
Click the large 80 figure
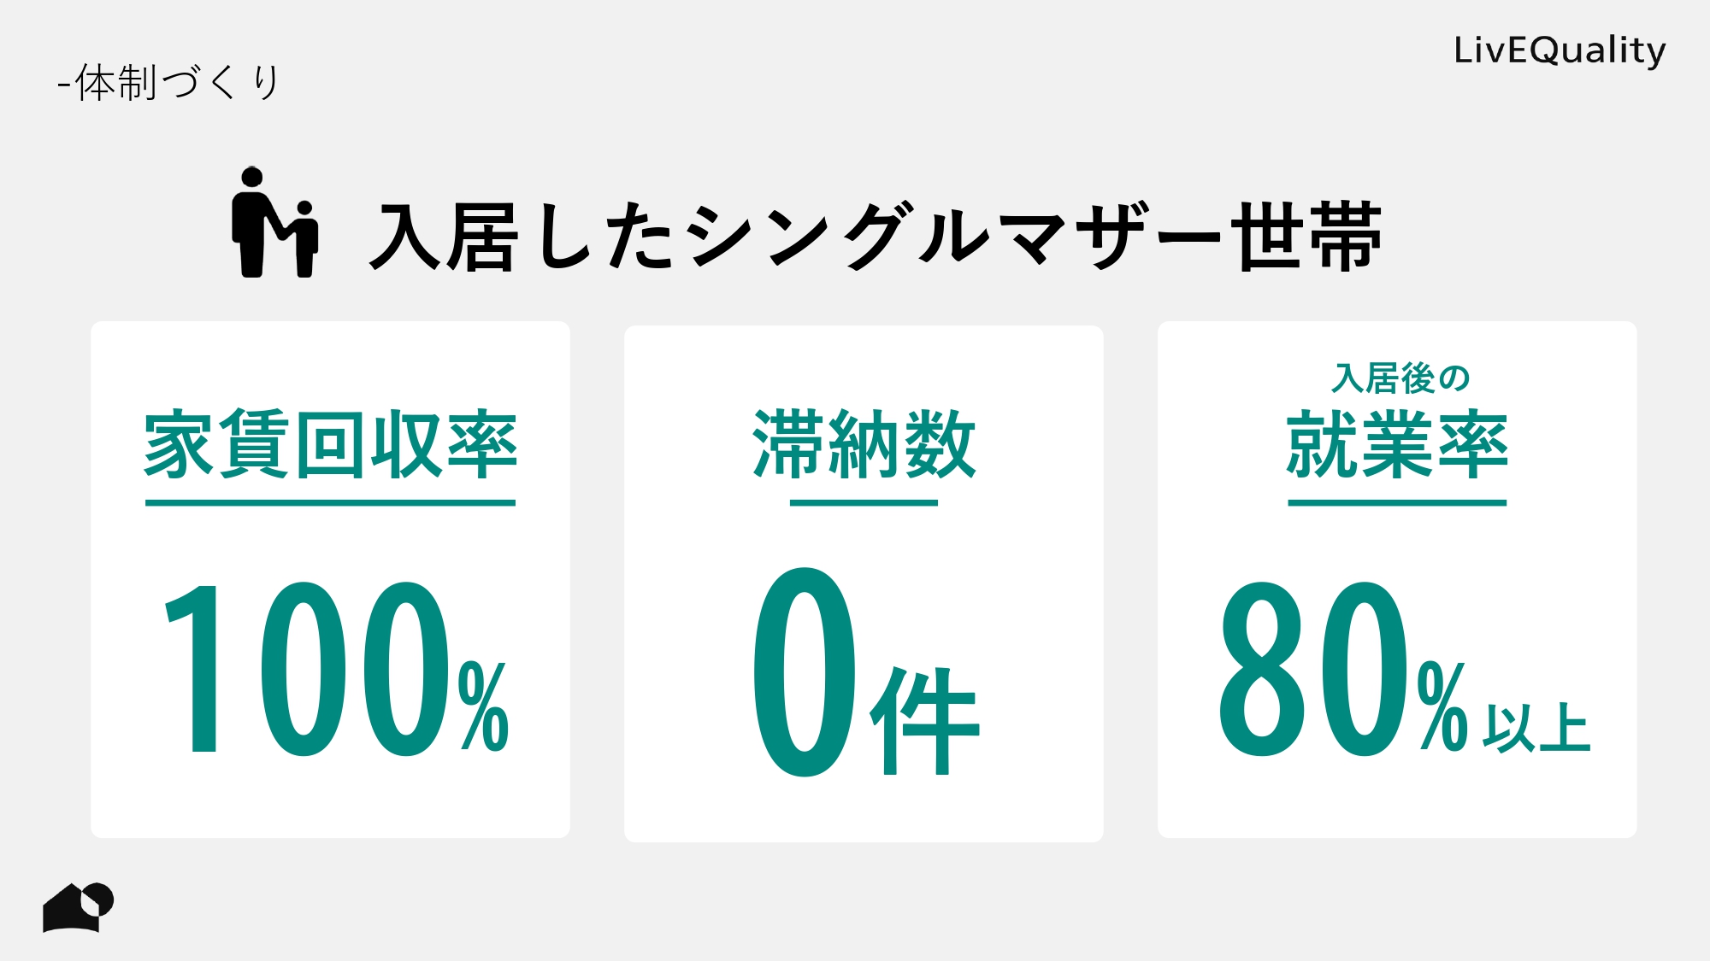coord(1312,669)
